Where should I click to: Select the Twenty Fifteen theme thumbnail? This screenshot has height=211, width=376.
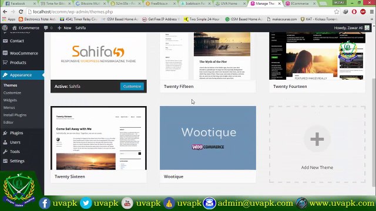[x=208, y=56]
